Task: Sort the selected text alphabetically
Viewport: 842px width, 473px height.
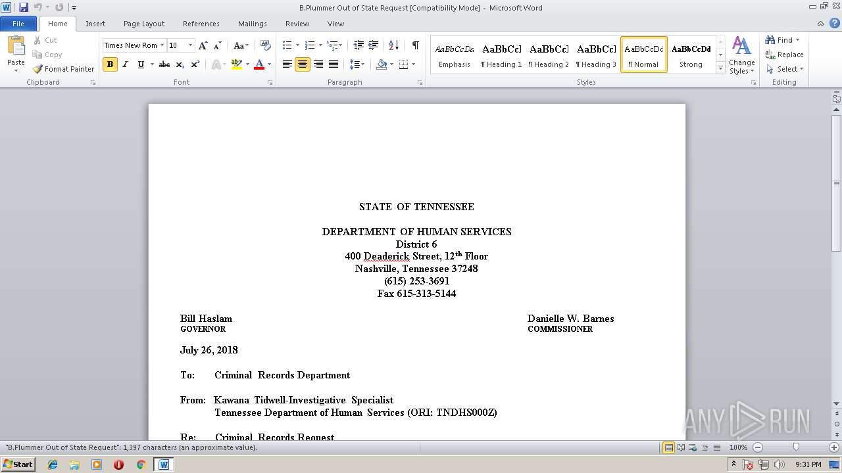Action: (393, 45)
